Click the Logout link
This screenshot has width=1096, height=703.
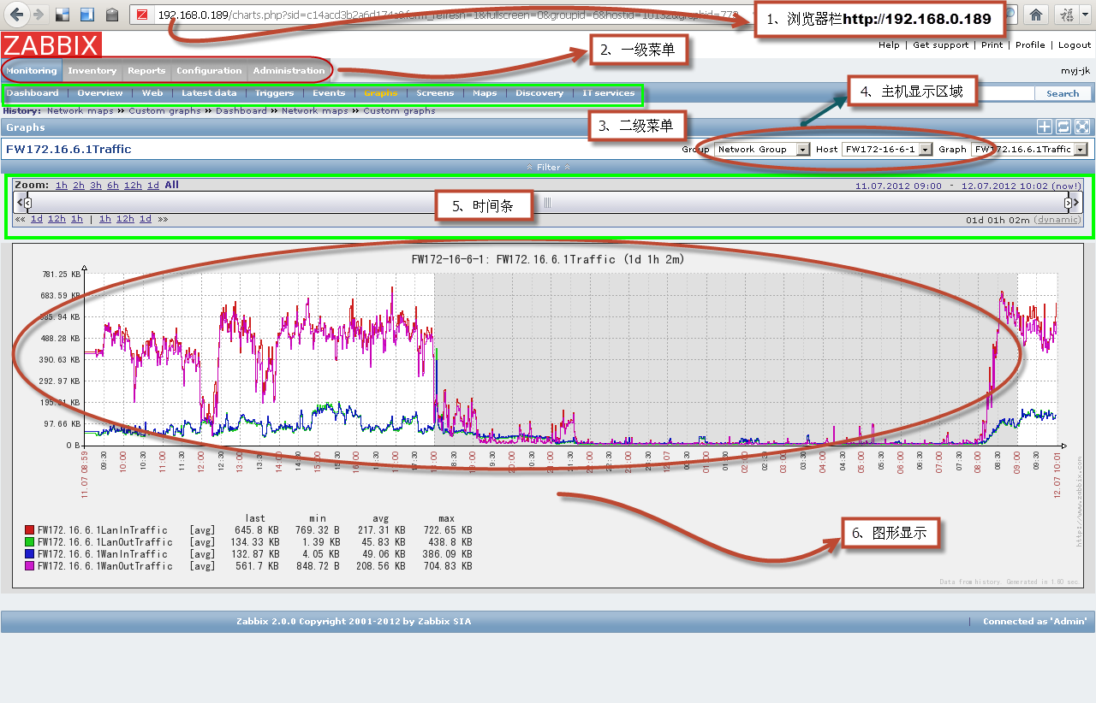[x=1075, y=45]
